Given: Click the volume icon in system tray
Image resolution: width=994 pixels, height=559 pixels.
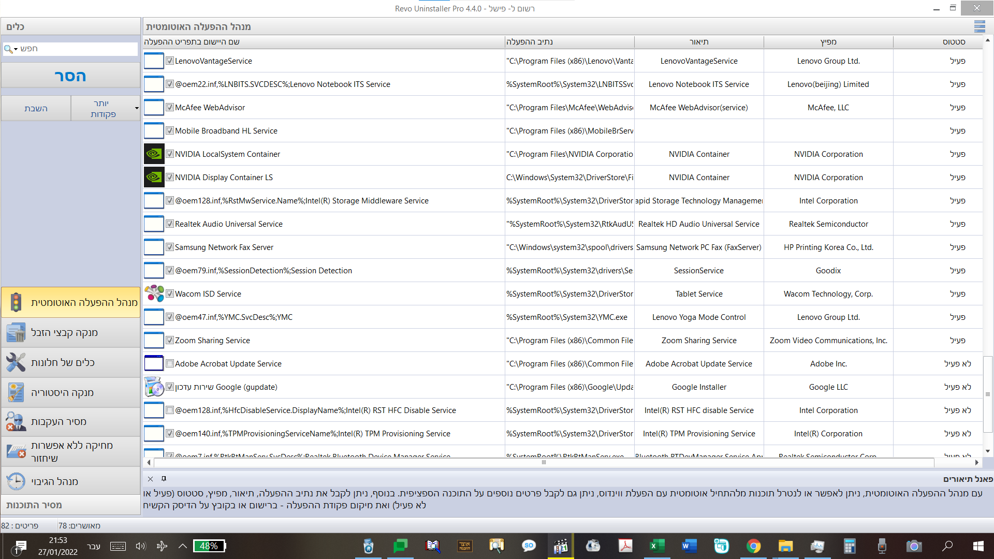Looking at the screenshot, I should click(140, 546).
